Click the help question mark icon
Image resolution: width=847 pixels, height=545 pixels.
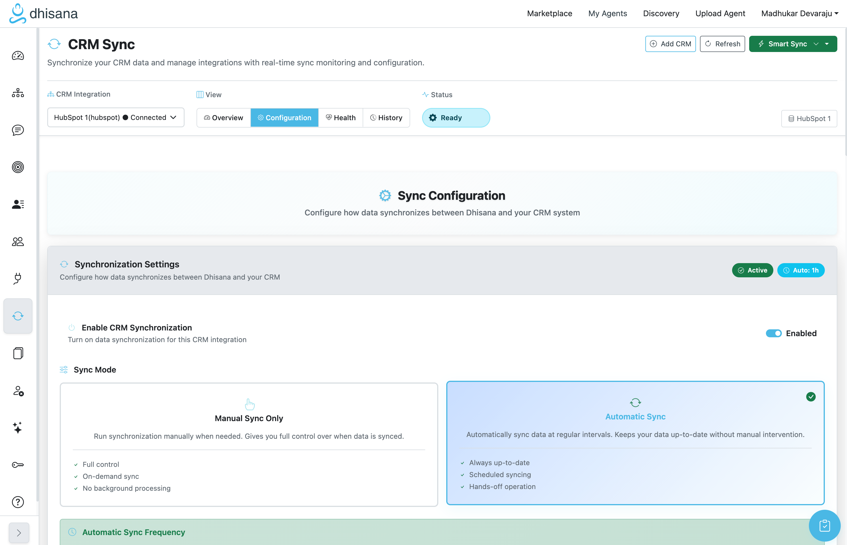(18, 502)
